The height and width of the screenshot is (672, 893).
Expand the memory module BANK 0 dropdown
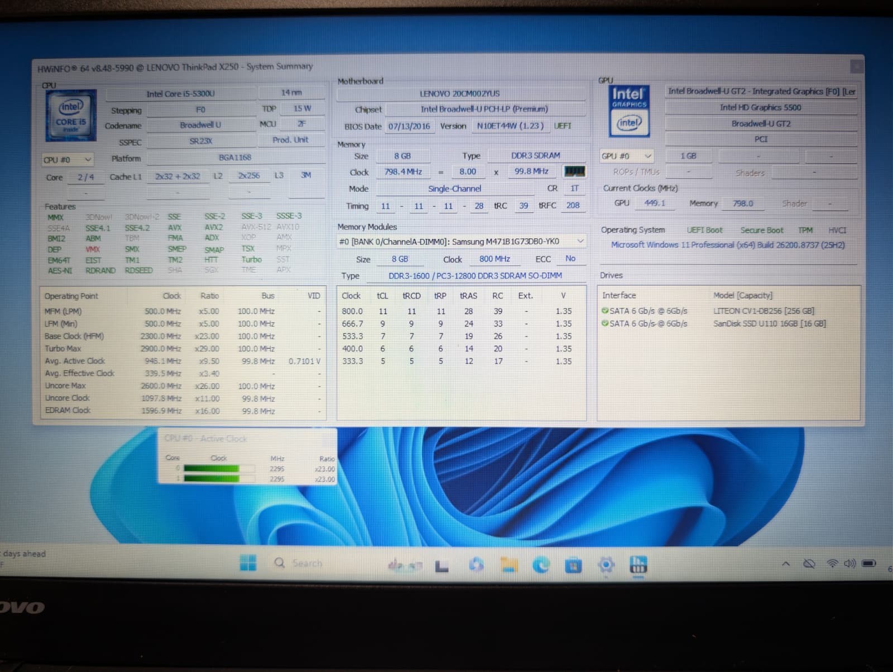point(462,241)
